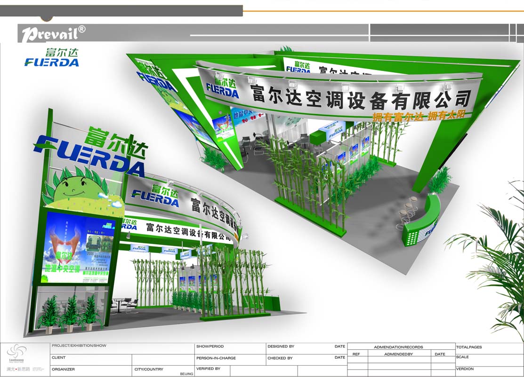The image size is (524, 377).
Task: Click the LanGuang pinwheel logo in the title block
Action: click(x=16, y=353)
